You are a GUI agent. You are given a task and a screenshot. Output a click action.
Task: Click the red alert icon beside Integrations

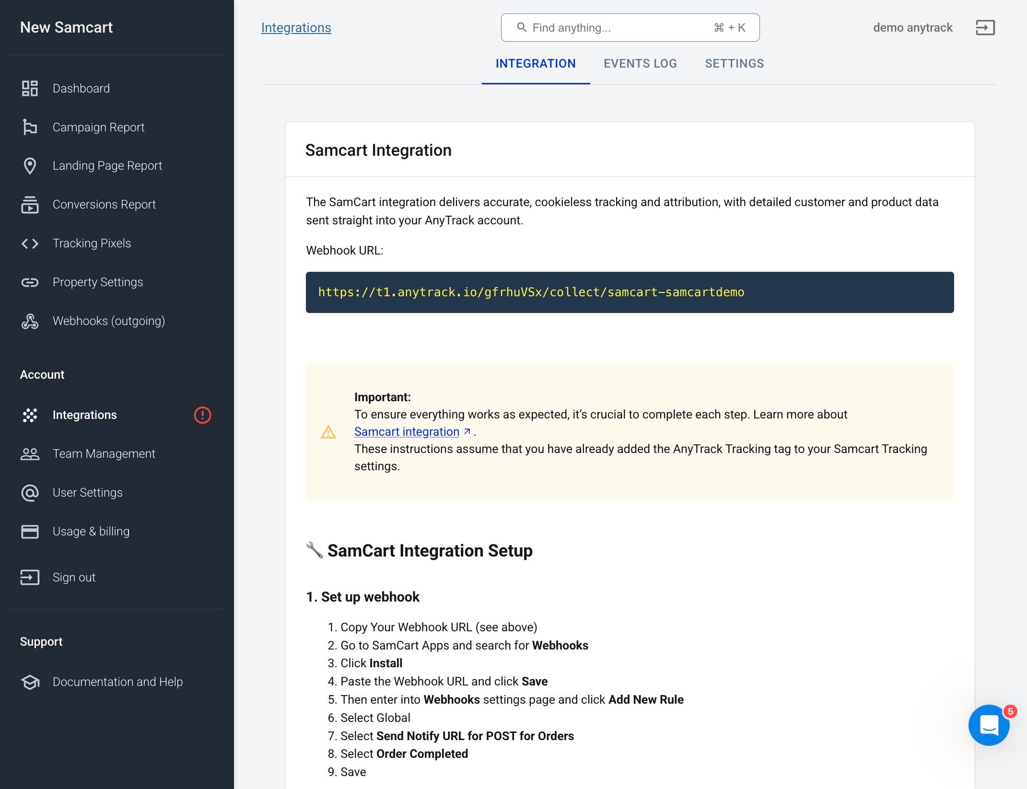click(202, 415)
